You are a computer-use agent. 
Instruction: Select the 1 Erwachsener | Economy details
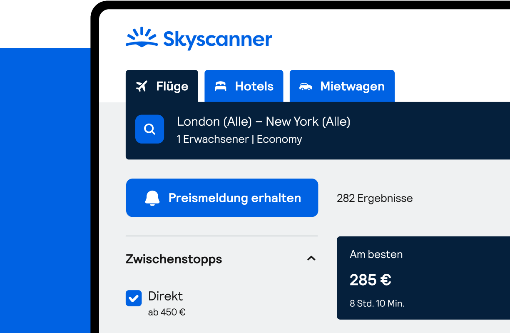click(x=239, y=139)
